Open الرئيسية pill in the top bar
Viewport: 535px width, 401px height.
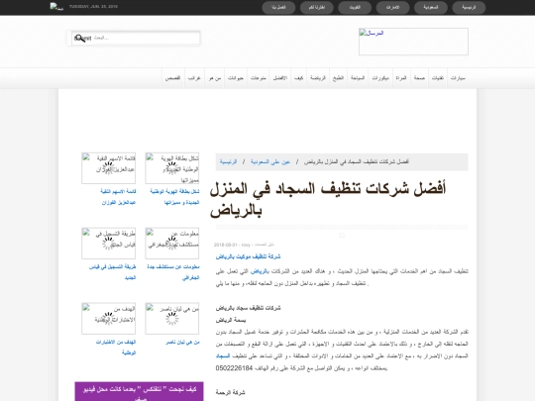(x=469, y=8)
